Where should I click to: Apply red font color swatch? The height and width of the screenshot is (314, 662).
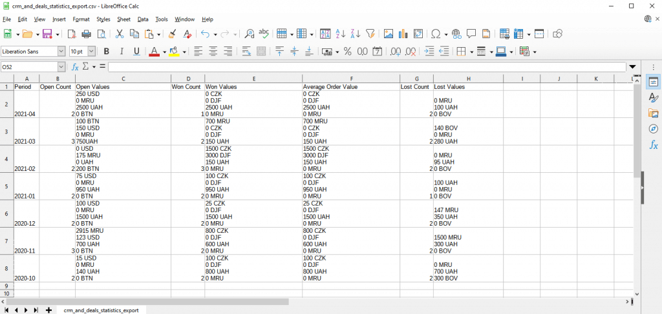[x=154, y=52]
